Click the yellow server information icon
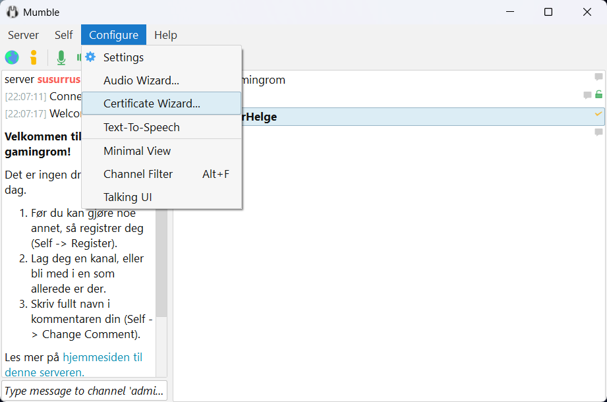This screenshot has width=607, height=402. coord(34,57)
